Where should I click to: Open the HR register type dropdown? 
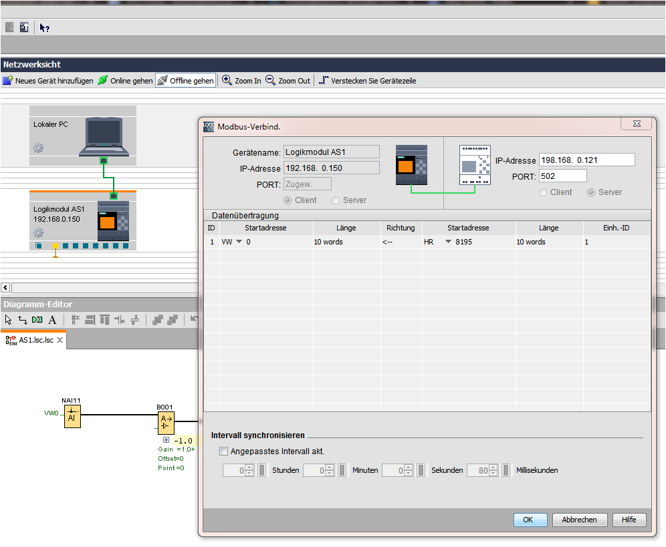(448, 242)
